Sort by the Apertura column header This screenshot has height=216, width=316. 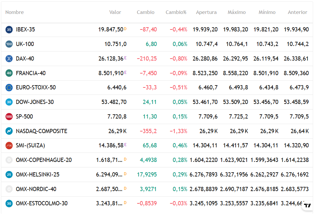pos(206,12)
